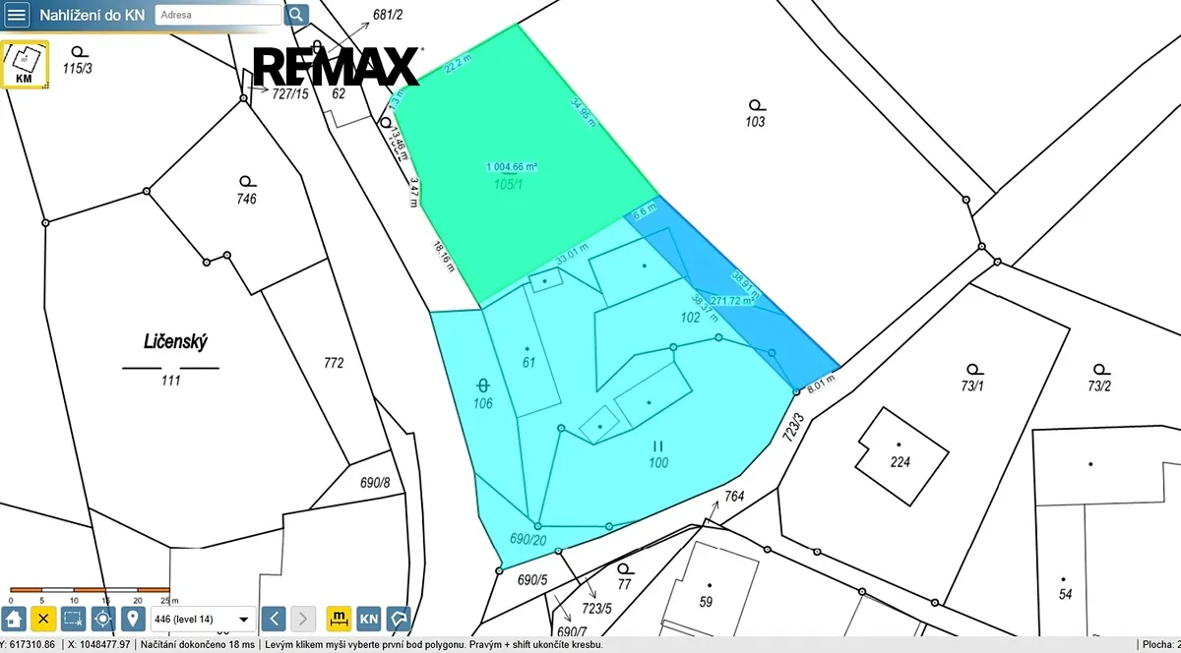This screenshot has height=653, width=1181.
Task: Select the rectangle selection tool
Action: click(73, 619)
